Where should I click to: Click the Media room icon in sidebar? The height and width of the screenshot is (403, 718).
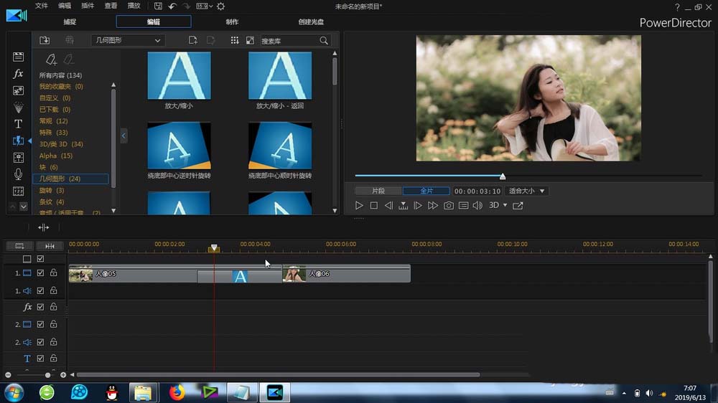point(19,57)
